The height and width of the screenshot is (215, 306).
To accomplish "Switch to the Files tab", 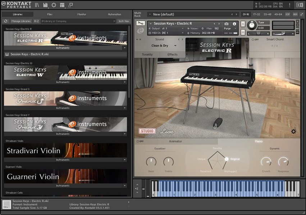I will pyautogui.click(x=50, y=14).
